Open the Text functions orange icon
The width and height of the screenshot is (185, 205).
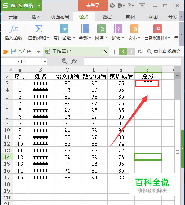134,29
